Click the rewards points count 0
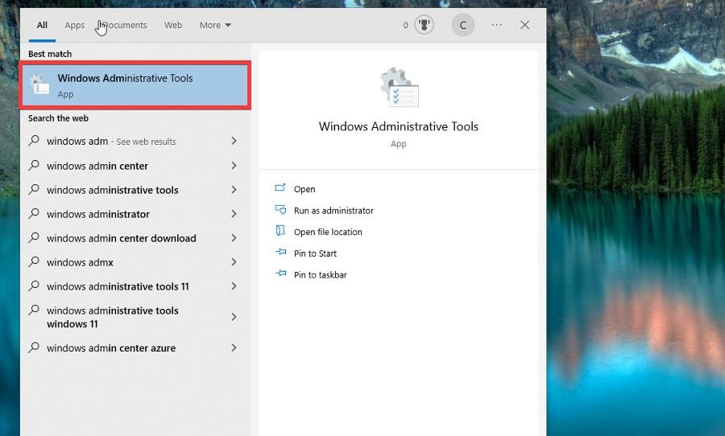The width and height of the screenshot is (725, 436). [405, 25]
